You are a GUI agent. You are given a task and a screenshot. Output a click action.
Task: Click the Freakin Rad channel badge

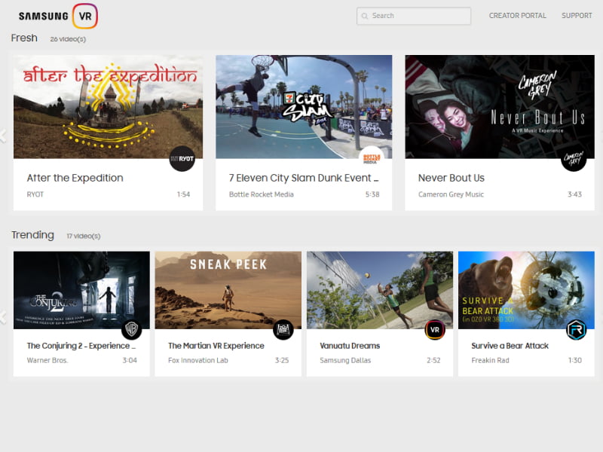point(577,329)
